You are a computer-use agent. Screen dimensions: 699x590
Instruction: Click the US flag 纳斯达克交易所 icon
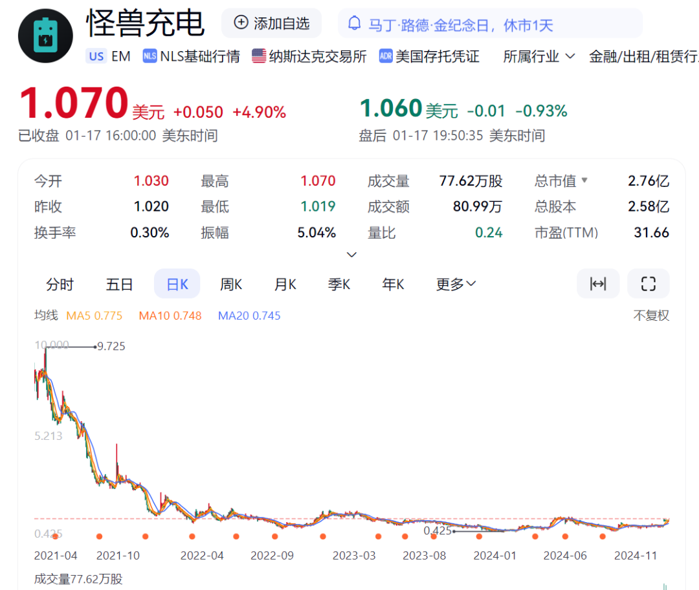[259, 56]
